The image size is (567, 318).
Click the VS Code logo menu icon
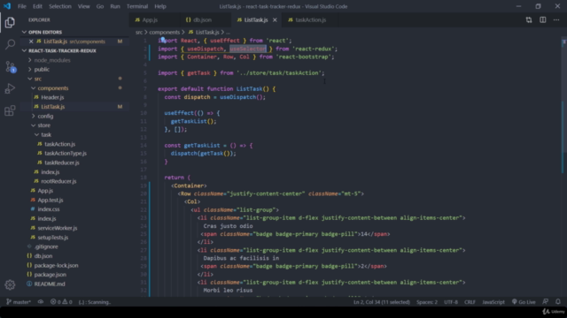(7, 6)
